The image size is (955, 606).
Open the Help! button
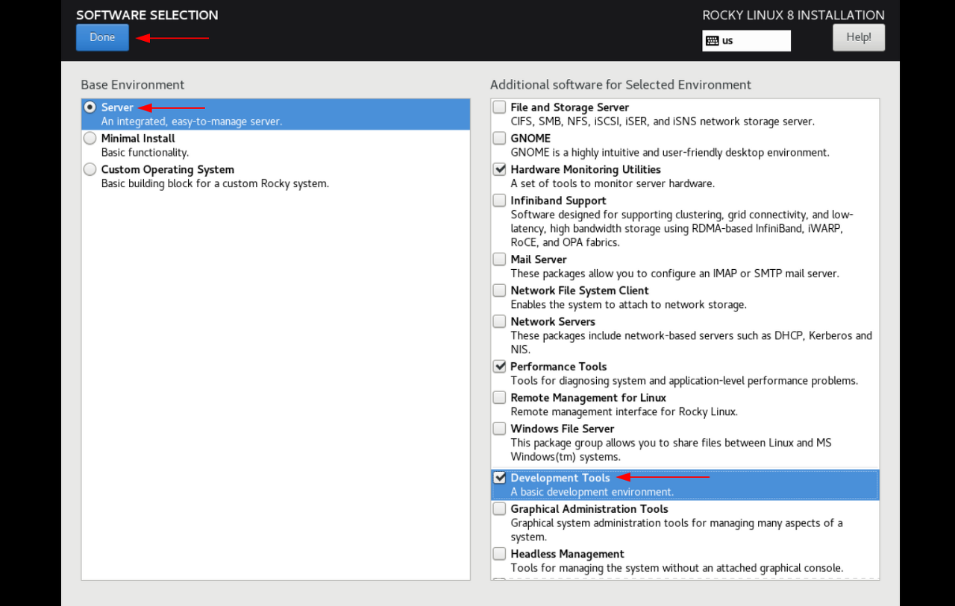[859, 37]
